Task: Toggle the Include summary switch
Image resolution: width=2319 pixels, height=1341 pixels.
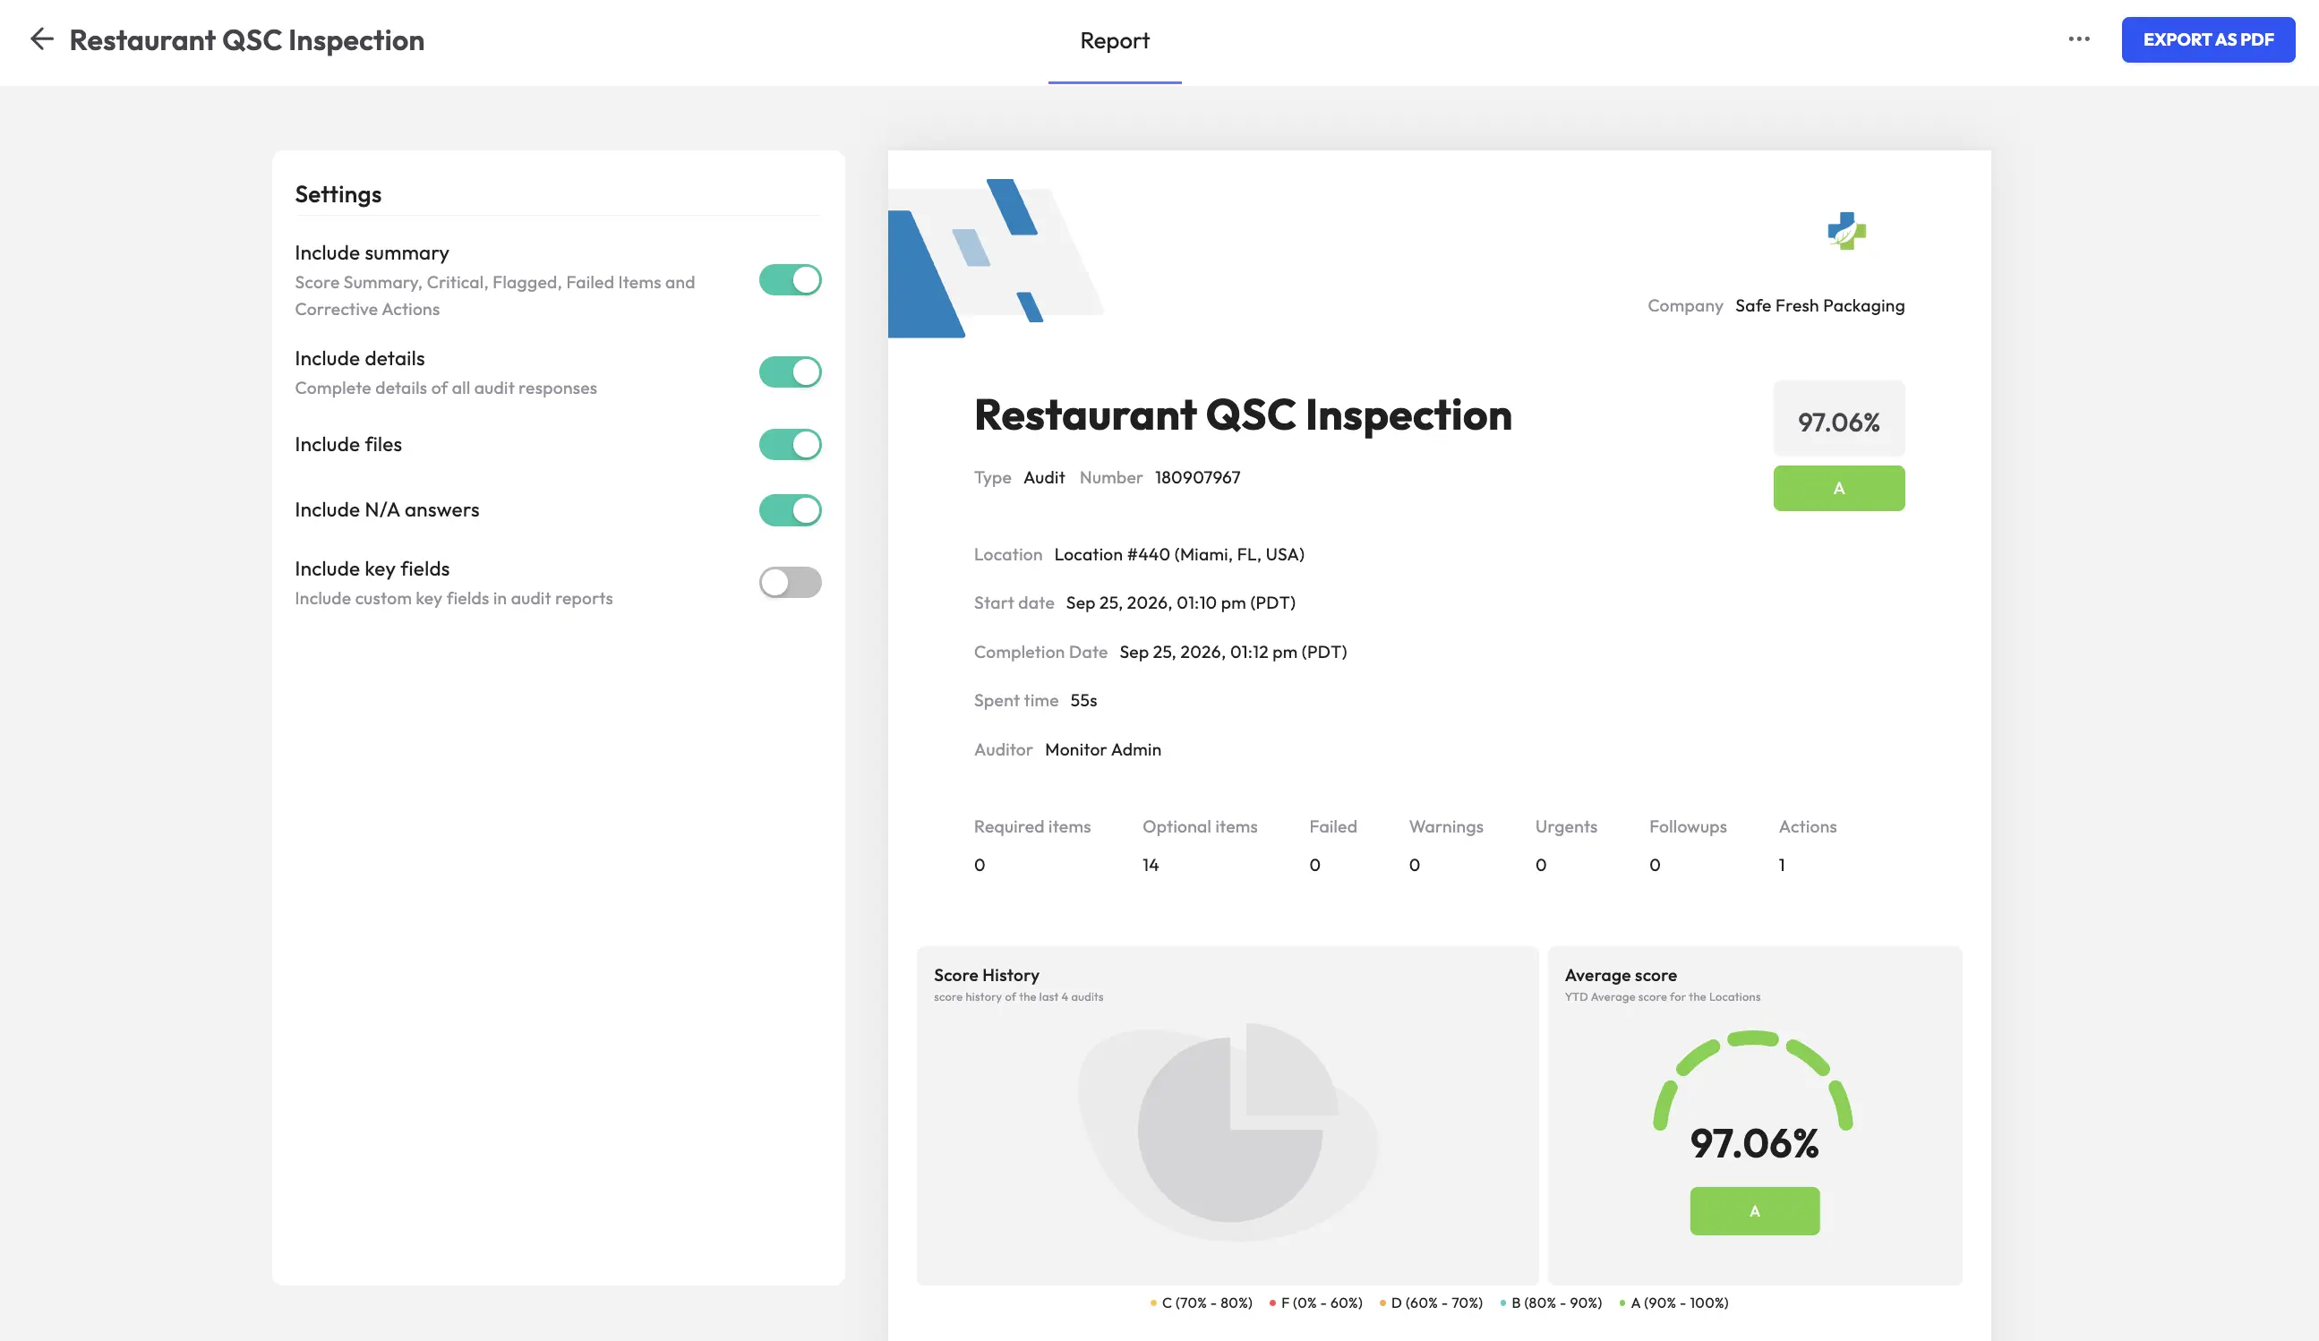Action: pyautogui.click(x=790, y=279)
